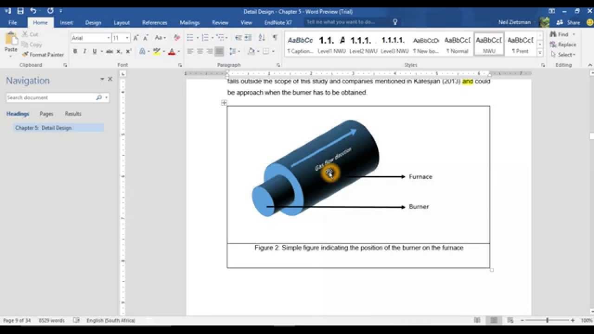Center the paragraph text
The image size is (594, 334).
point(200,51)
